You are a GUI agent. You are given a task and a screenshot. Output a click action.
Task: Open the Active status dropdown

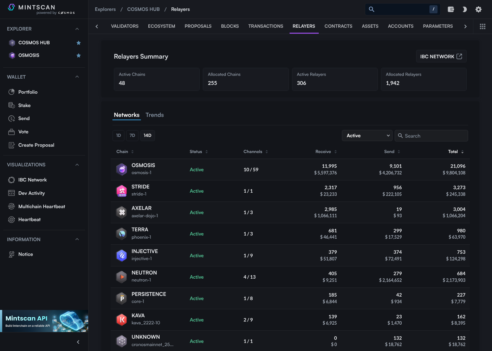[x=367, y=136]
